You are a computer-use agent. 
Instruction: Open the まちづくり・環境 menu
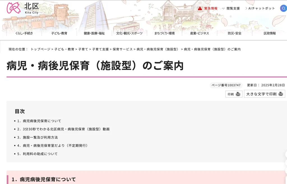164,33
